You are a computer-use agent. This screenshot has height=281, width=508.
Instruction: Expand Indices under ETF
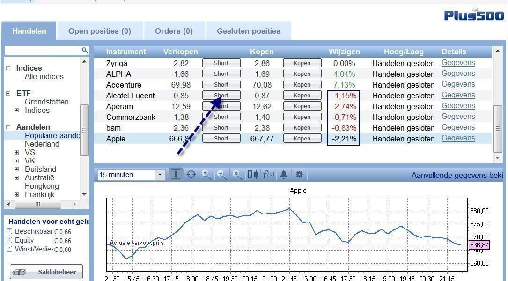coord(17,110)
